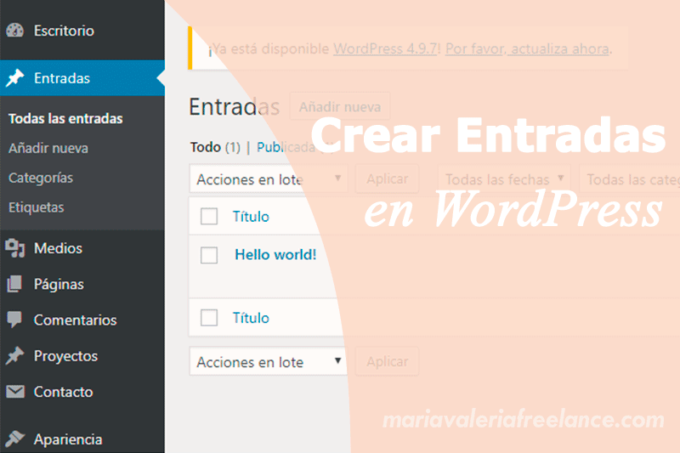This screenshot has height=453, width=680.
Task: Sort by the top Título column header
Action: coord(251,216)
